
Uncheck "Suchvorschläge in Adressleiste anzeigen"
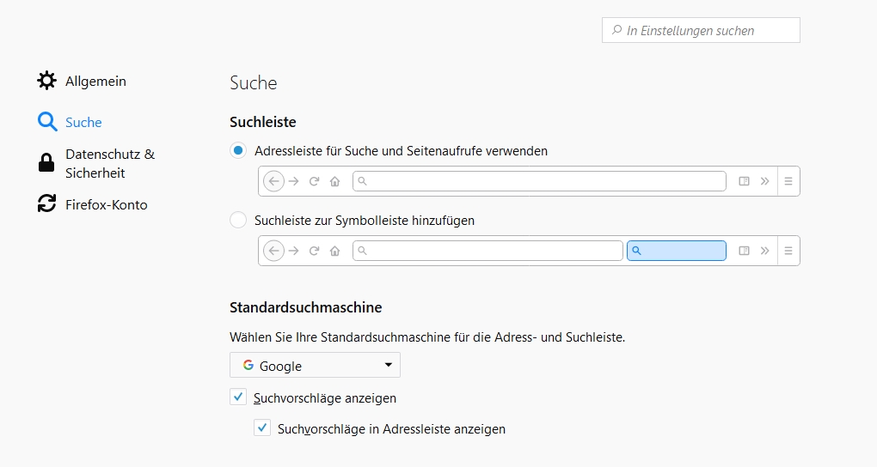(262, 428)
